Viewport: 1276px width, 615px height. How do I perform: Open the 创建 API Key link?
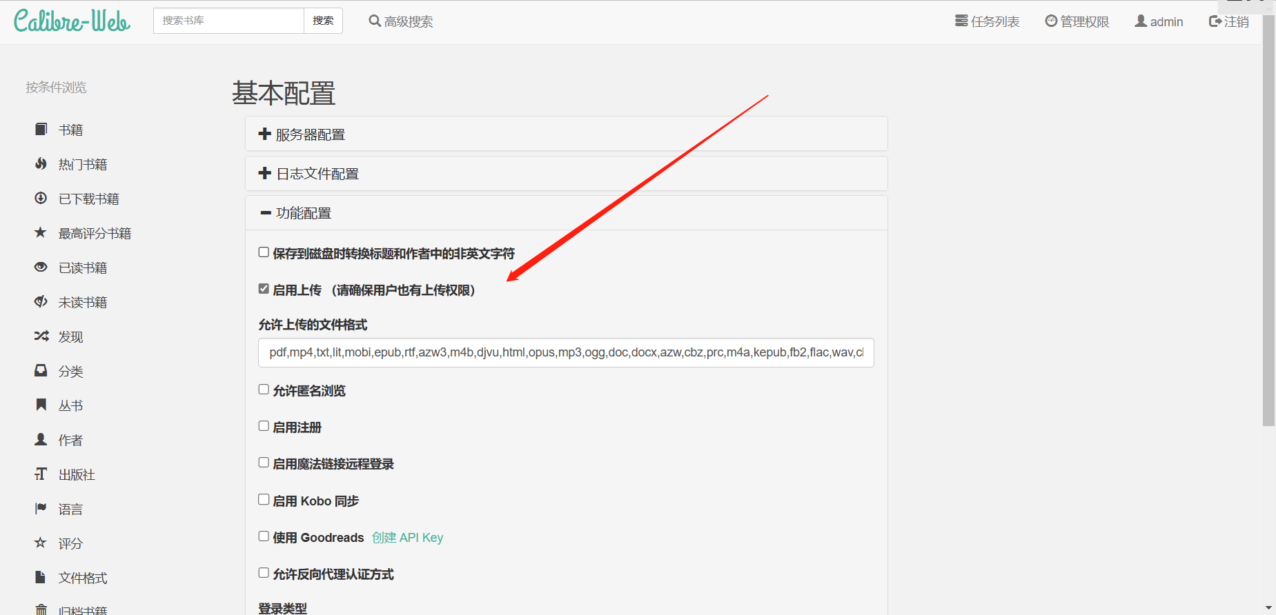(x=407, y=537)
